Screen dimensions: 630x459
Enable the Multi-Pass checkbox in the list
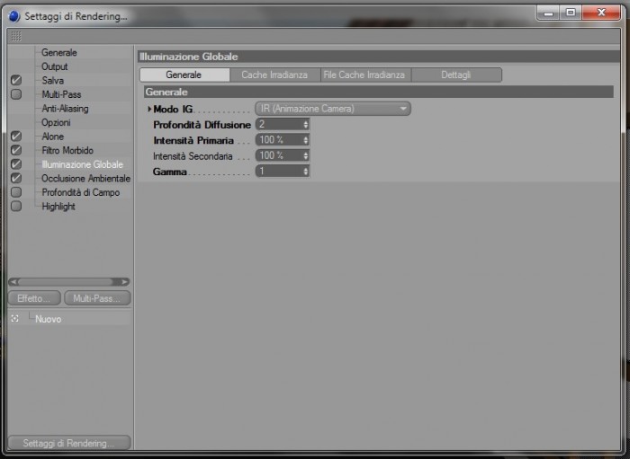click(x=16, y=94)
